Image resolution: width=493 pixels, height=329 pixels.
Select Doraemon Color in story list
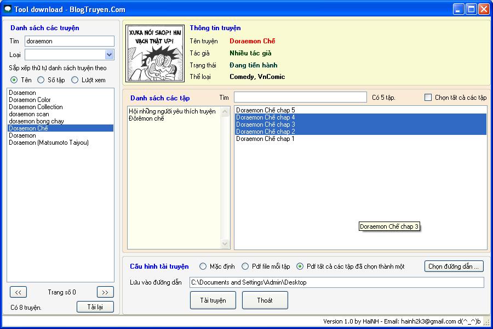(x=30, y=100)
